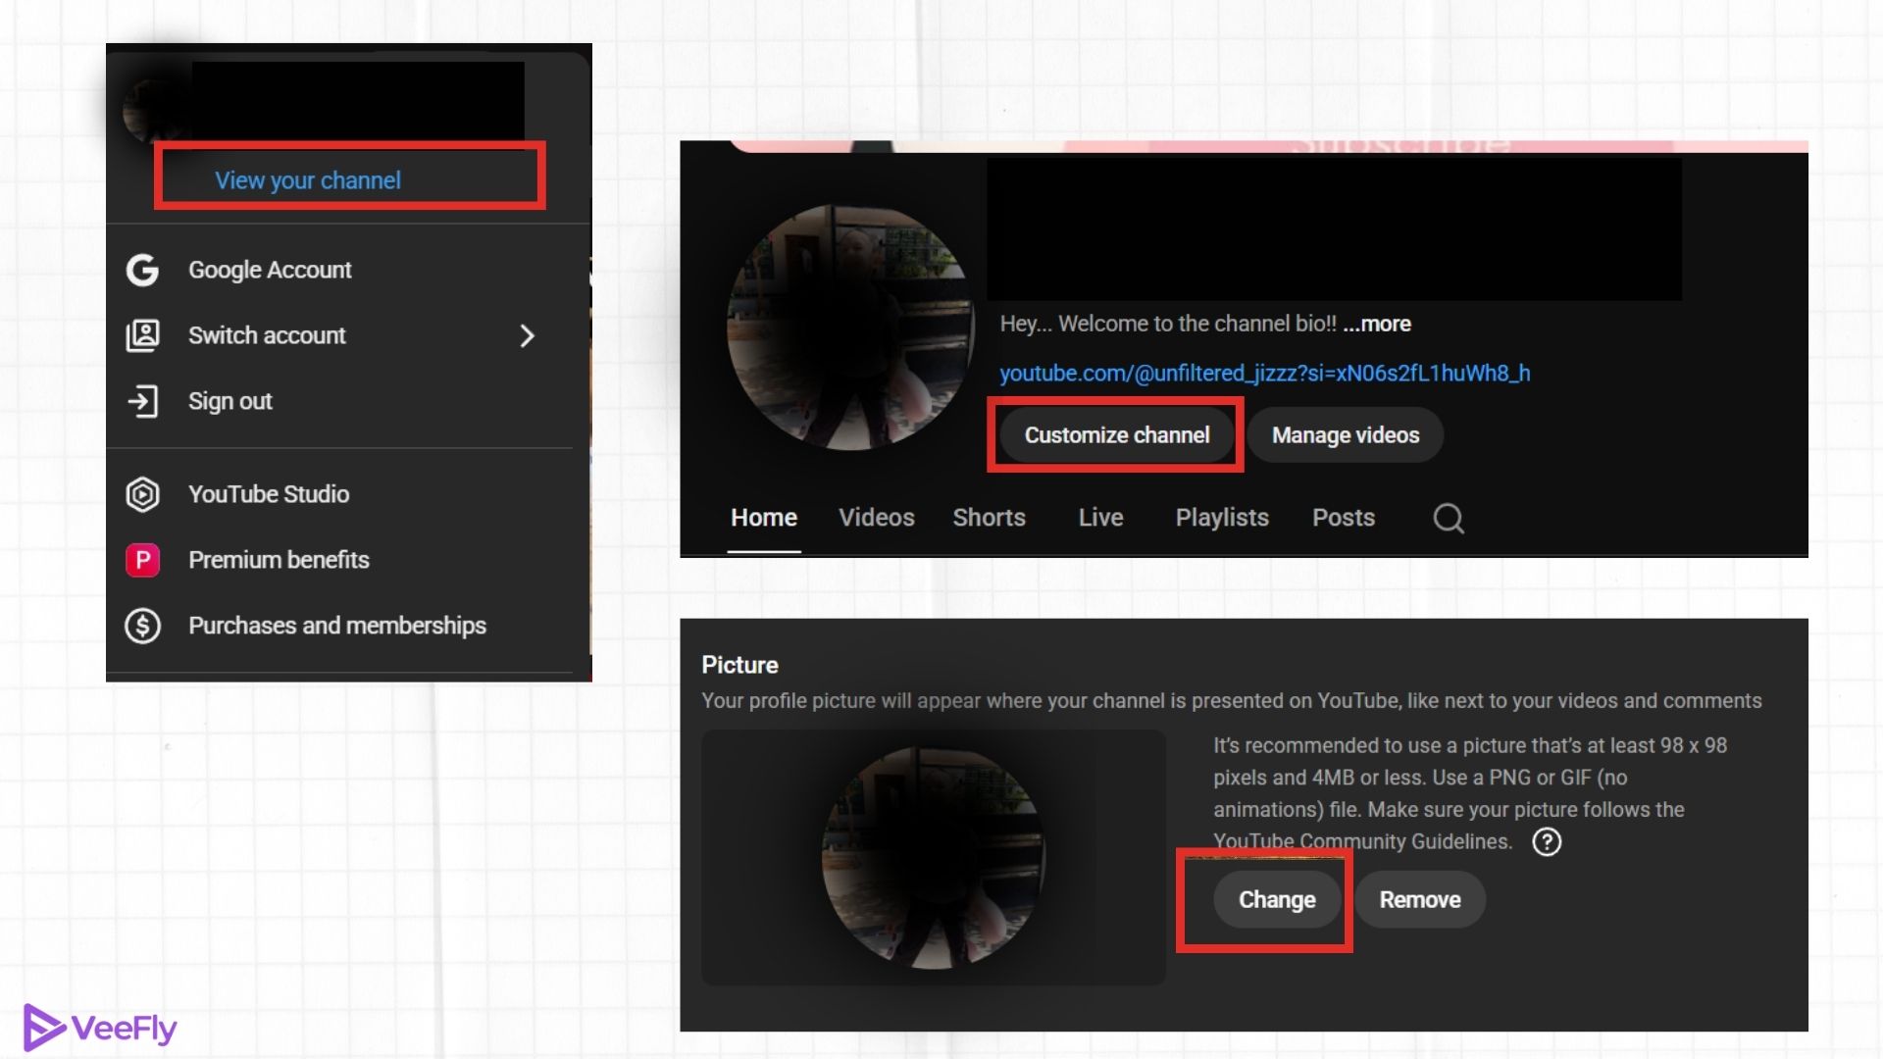Image resolution: width=1883 pixels, height=1059 pixels.
Task: Click the Community Guidelines help question mark
Action: (1548, 842)
